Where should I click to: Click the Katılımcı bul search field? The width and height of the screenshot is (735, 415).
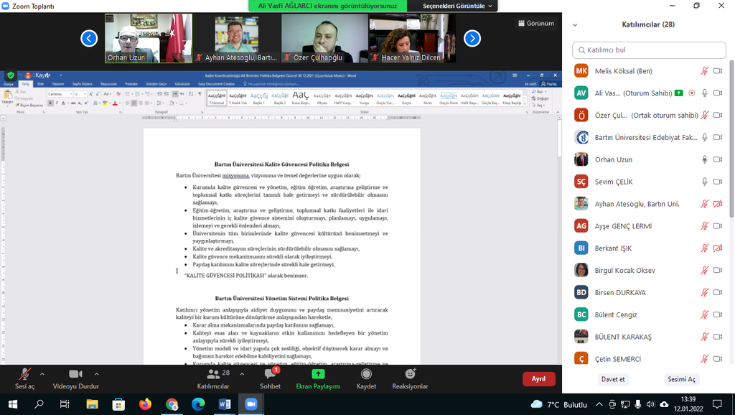[648, 50]
